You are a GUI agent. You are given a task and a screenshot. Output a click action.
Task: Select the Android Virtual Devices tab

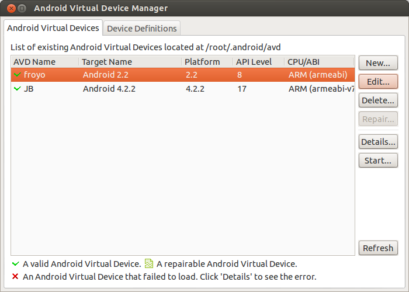[53, 28]
